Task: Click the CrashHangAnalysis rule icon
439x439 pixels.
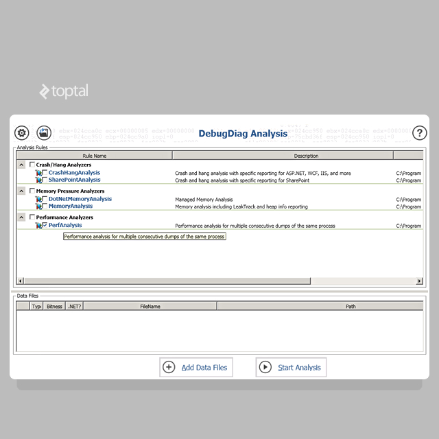Action: pyautogui.click(x=38, y=173)
